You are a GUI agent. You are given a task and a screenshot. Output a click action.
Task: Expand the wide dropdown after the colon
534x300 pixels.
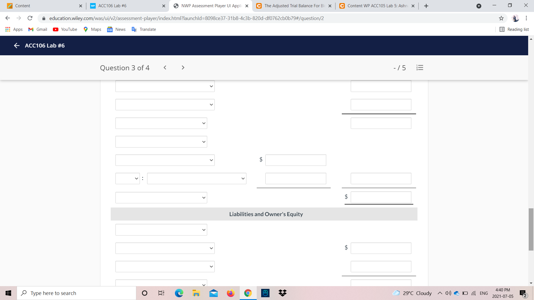click(196, 178)
